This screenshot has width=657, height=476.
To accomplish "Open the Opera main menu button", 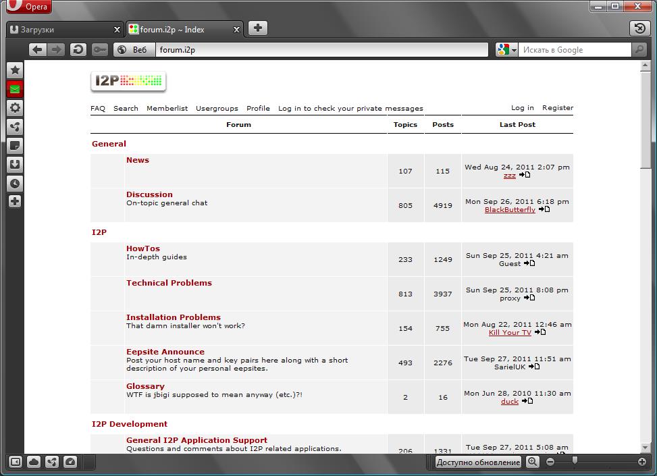I will click(28, 7).
